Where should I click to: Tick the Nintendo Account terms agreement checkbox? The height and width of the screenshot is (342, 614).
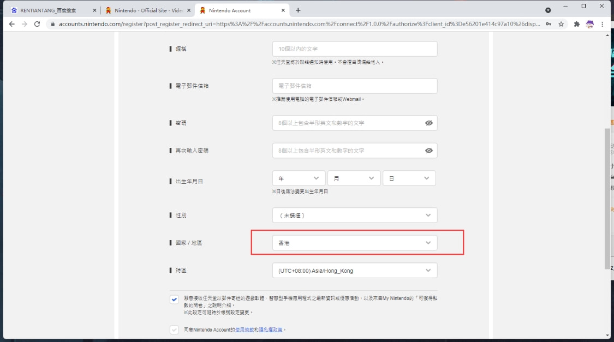click(174, 330)
